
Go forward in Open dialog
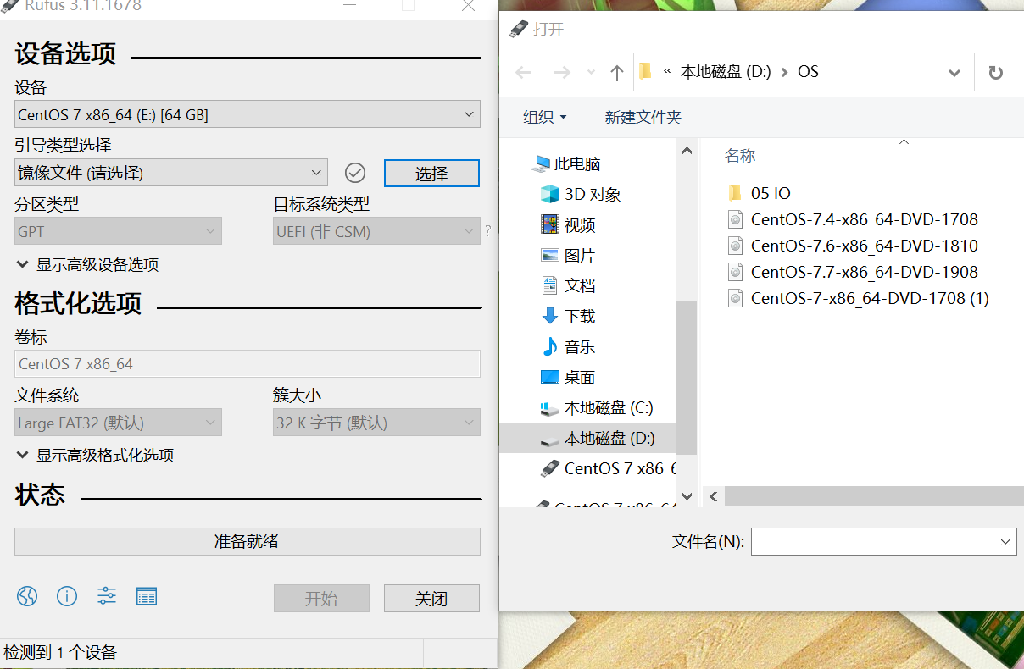coord(561,73)
